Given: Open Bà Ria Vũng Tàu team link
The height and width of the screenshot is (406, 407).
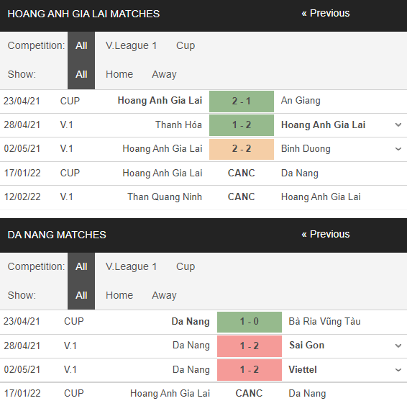Looking at the screenshot, I should click(x=324, y=322).
